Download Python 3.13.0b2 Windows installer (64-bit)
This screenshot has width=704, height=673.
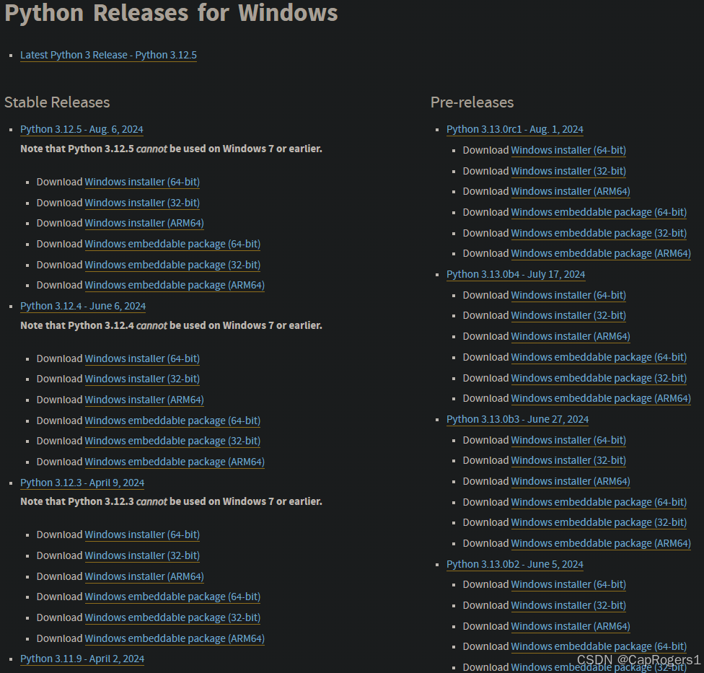[568, 584]
